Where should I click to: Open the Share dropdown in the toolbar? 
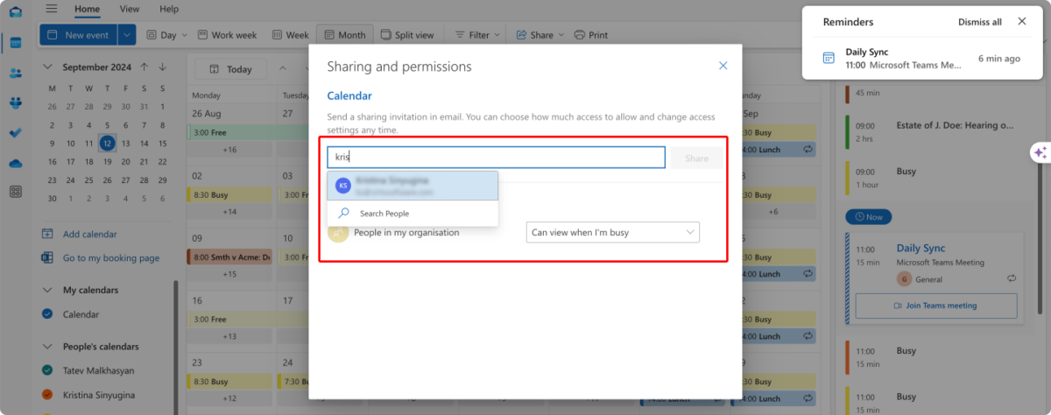coord(540,35)
